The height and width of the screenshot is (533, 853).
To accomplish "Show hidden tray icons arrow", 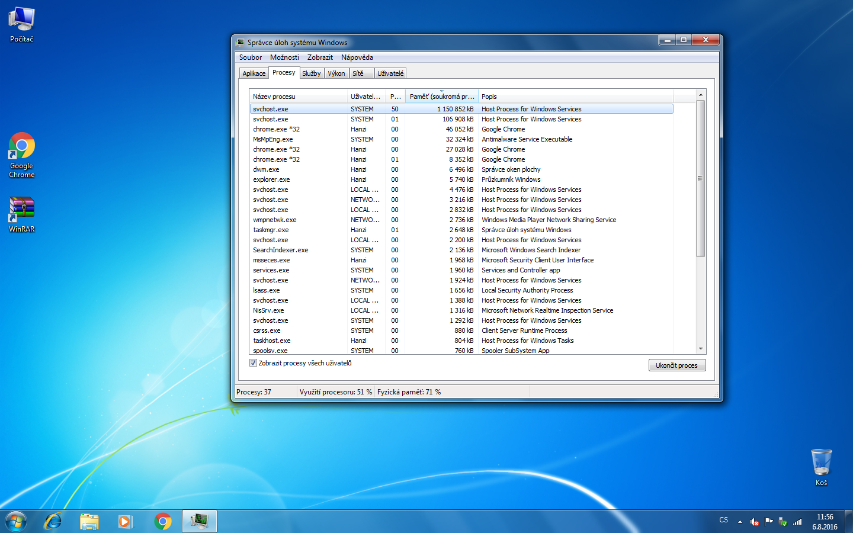I will (x=740, y=522).
